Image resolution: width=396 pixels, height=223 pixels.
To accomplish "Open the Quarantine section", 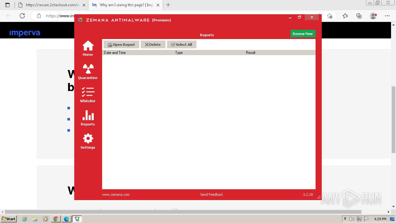I will (88, 72).
